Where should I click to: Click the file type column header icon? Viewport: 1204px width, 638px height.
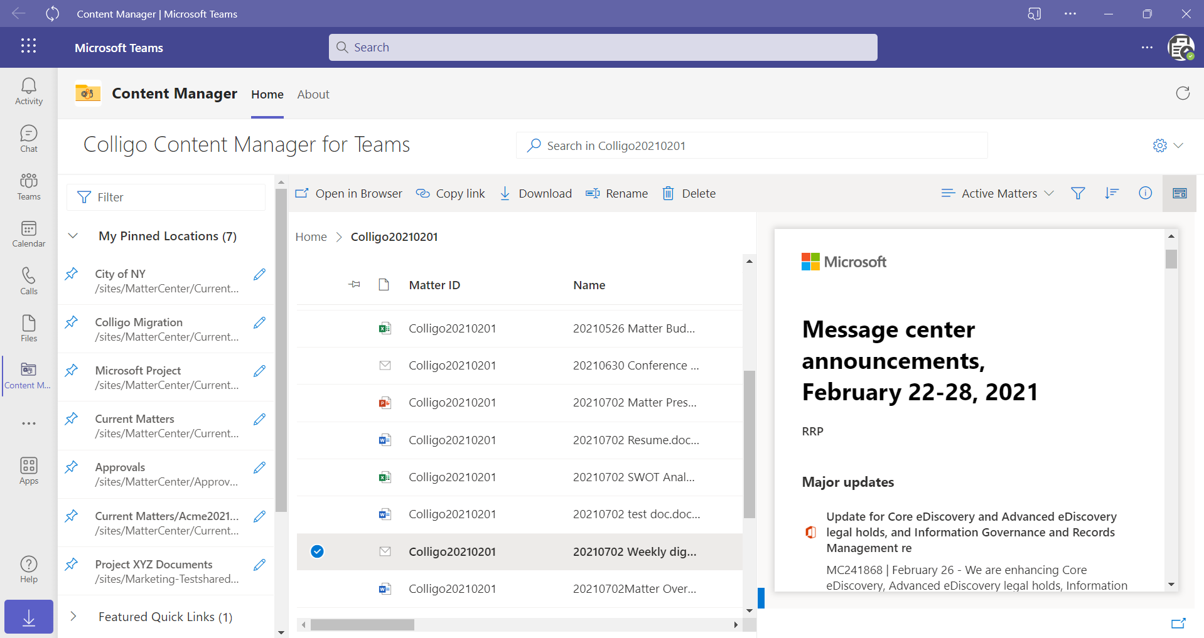pyautogui.click(x=384, y=285)
